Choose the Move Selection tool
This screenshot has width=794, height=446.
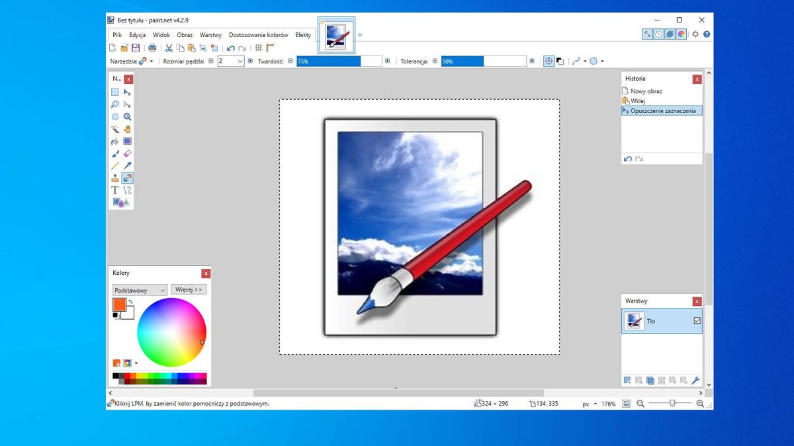(x=128, y=104)
